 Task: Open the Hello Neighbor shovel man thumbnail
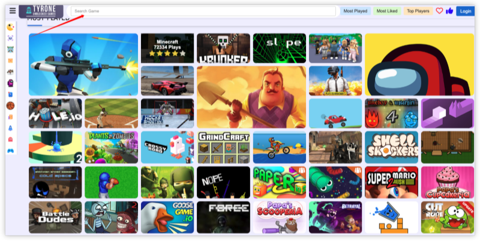point(251,97)
